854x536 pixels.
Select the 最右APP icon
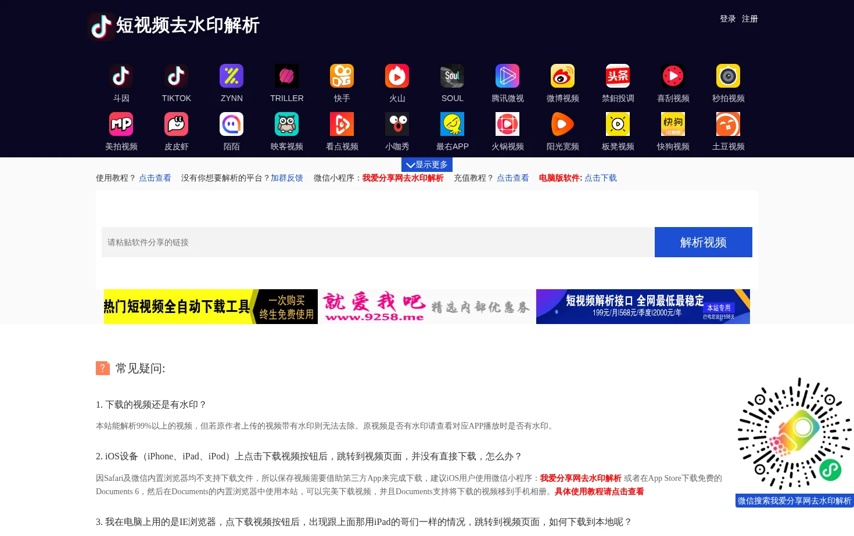click(x=452, y=124)
